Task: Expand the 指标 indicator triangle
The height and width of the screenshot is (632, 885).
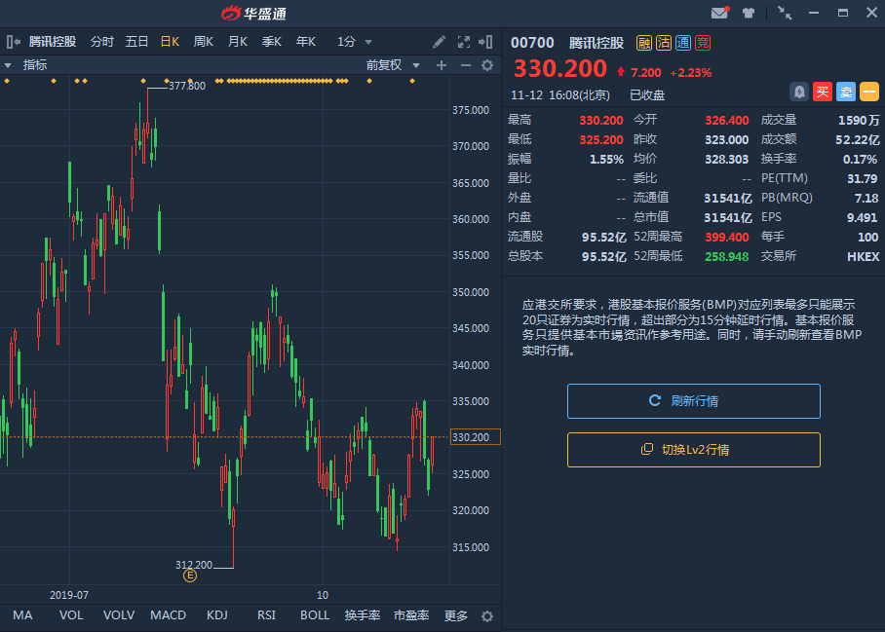Action: [8, 65]
